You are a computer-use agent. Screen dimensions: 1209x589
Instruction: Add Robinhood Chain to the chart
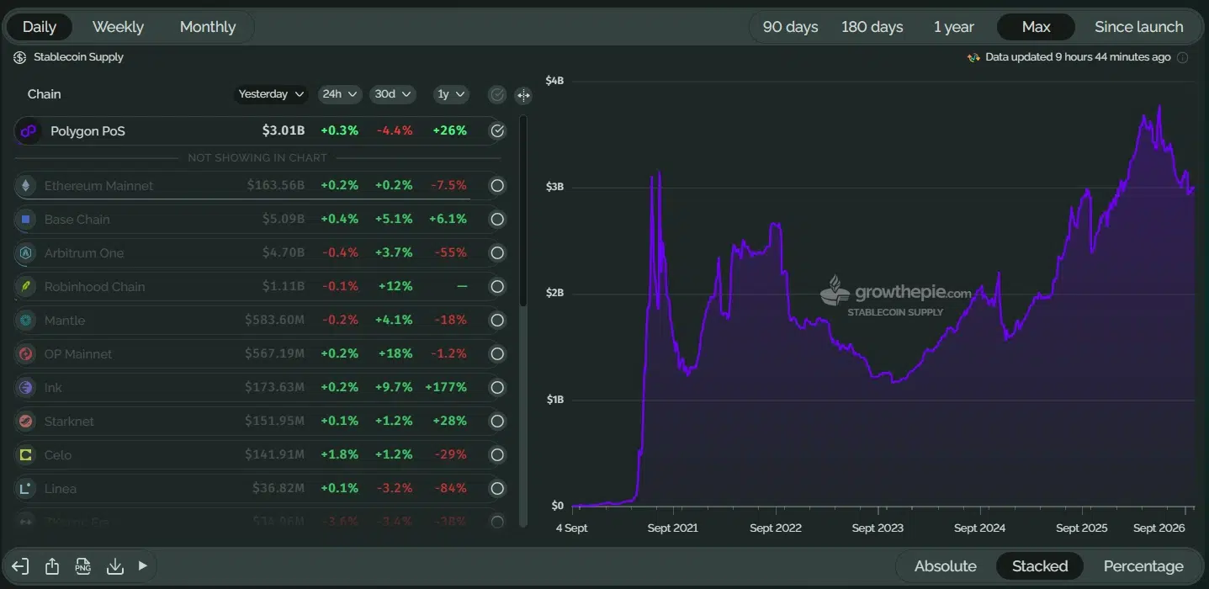(497, 287)
